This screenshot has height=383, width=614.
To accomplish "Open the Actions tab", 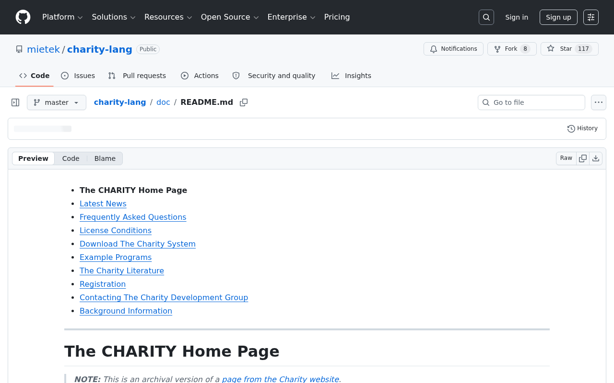I will click(200, 76).
